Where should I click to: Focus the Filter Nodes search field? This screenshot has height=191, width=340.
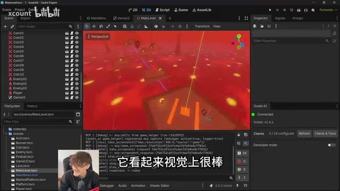click(45, 27)
